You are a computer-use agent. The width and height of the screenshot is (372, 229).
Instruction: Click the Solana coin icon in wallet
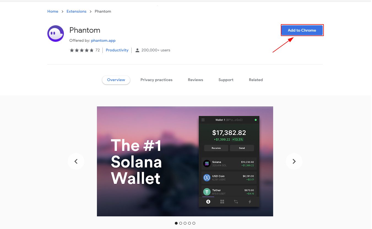click(207, 164)
